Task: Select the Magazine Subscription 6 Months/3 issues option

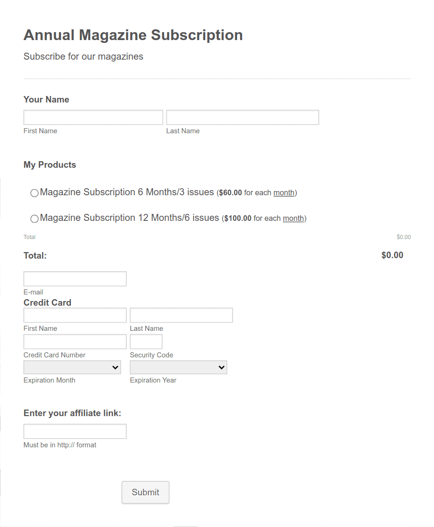Action: coord(34,192)
